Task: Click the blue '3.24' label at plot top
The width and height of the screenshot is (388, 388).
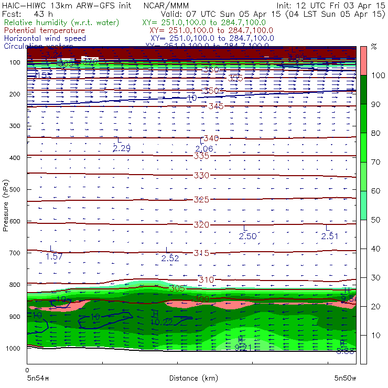Action: click(x=53, y=55)
